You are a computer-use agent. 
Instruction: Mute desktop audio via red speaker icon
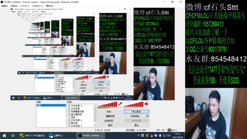147,104
